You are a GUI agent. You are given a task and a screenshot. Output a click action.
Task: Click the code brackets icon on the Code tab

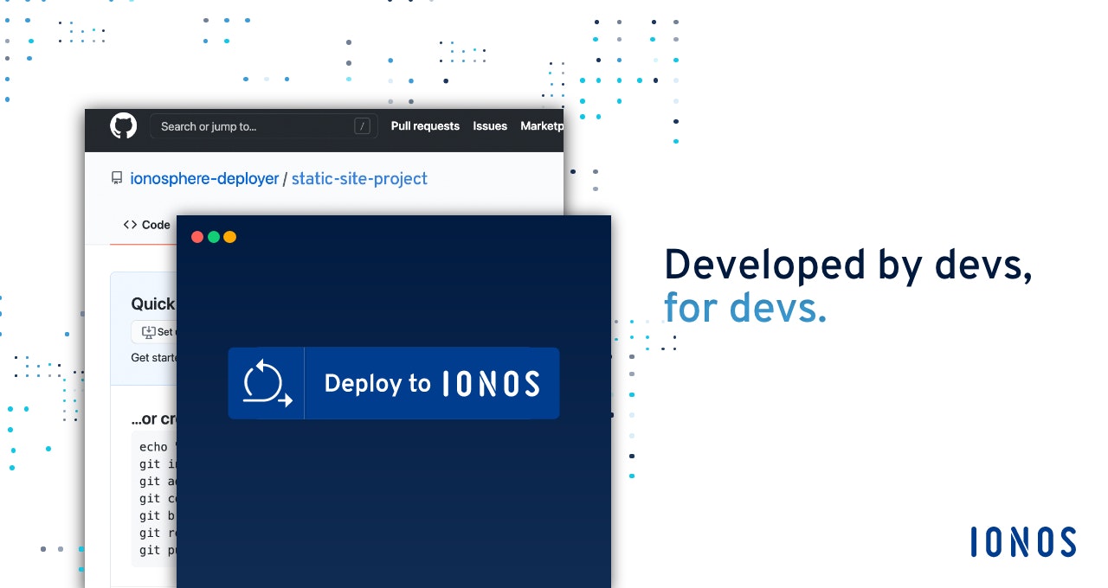(131, 225)
